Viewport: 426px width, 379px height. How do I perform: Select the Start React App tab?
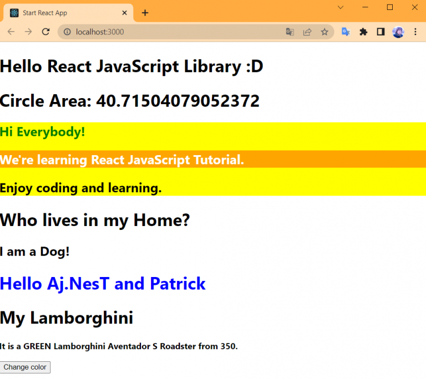coord(61,13)
